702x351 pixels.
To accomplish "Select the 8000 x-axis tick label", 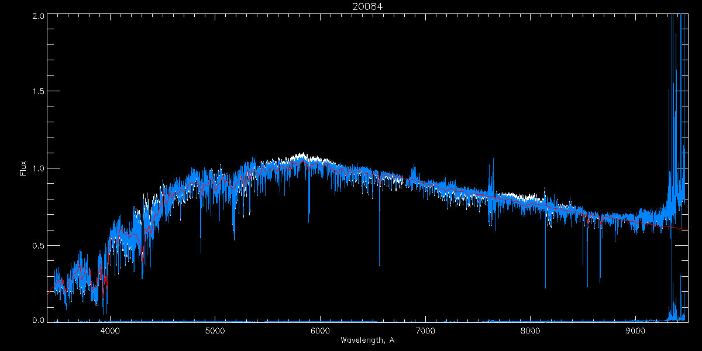I will (530, 331).
